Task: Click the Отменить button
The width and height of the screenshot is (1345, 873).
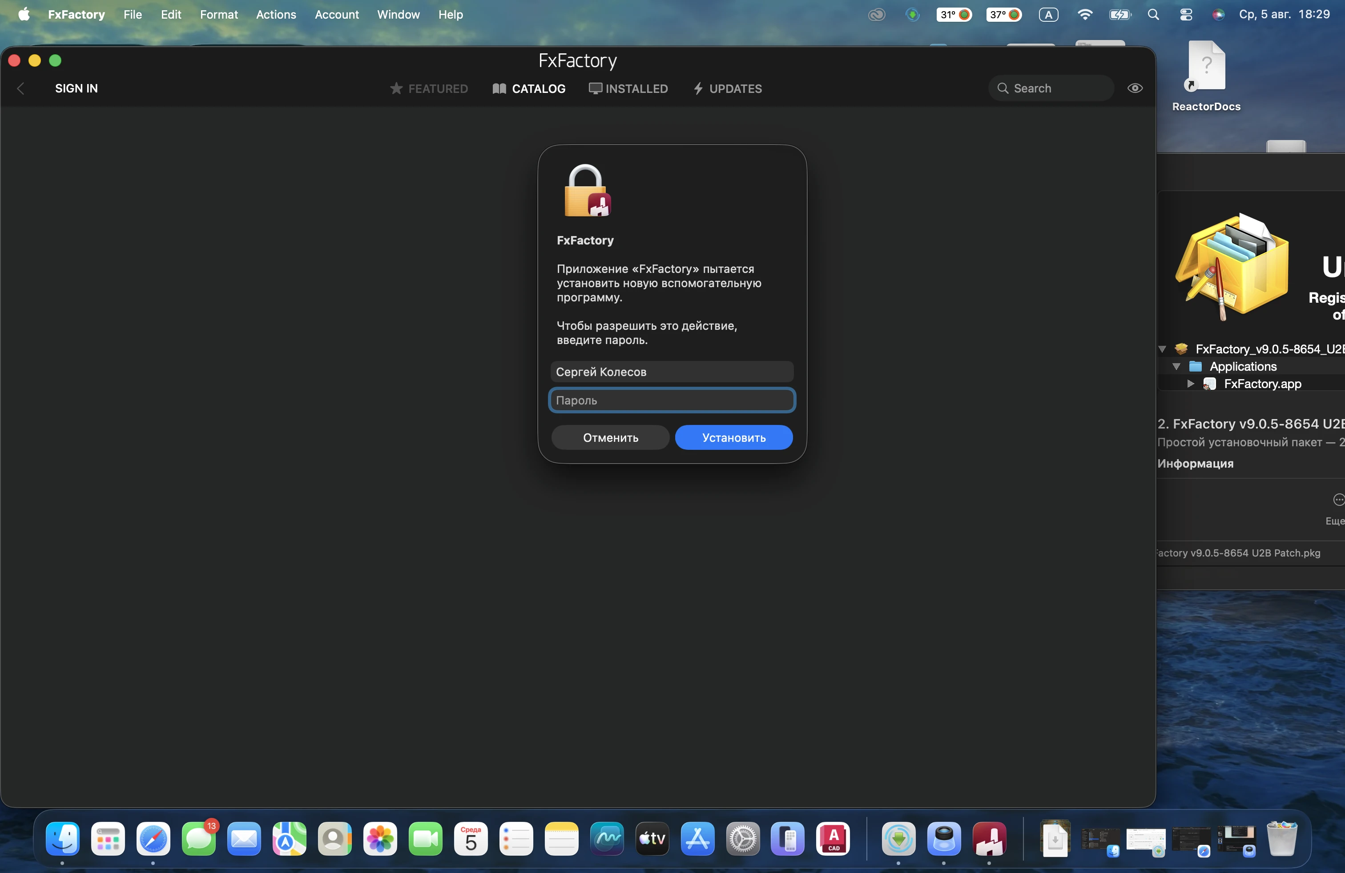Action: point(610,438)
